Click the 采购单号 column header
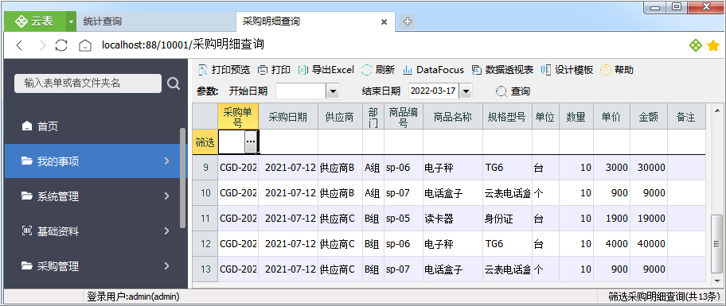The height and width of the screenshot is (306, 726). pyautogui.click(x=237, y=117)
